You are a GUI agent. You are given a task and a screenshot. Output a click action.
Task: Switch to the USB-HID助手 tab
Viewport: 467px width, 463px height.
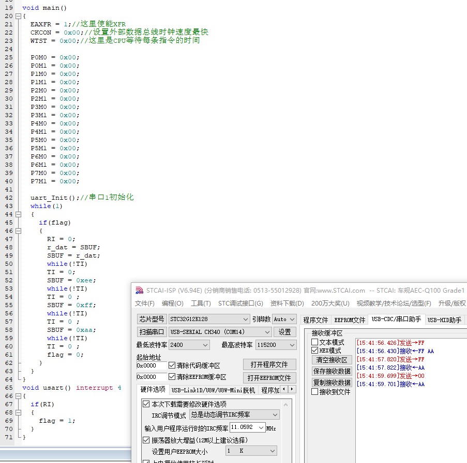(x=444, y=320)
